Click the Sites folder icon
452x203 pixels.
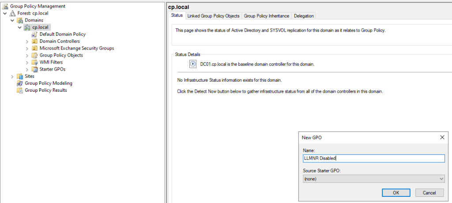[x=19, y=76]
